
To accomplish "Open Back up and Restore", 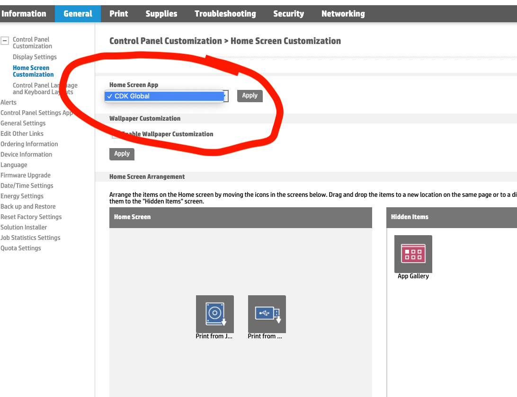I will click(27, 206).
